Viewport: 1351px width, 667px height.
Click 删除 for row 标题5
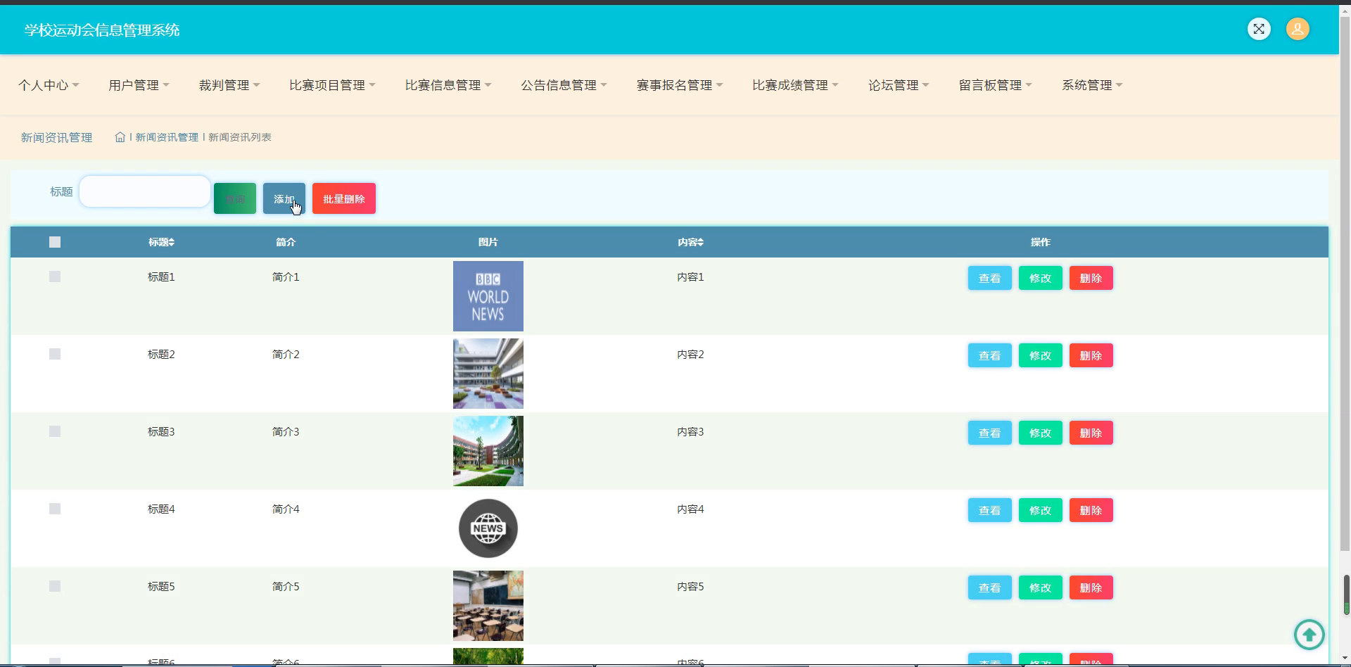[1091, 587]
